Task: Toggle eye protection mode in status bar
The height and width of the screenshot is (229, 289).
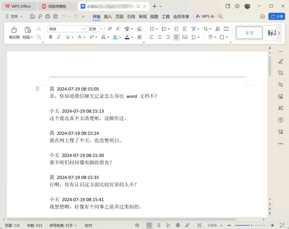Action: click(x=137, y=225)
